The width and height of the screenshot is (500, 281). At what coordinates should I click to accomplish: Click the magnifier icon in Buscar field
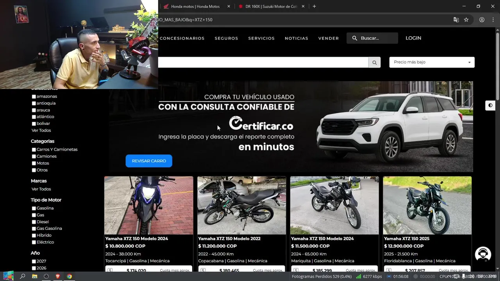[x=355, y=38]
